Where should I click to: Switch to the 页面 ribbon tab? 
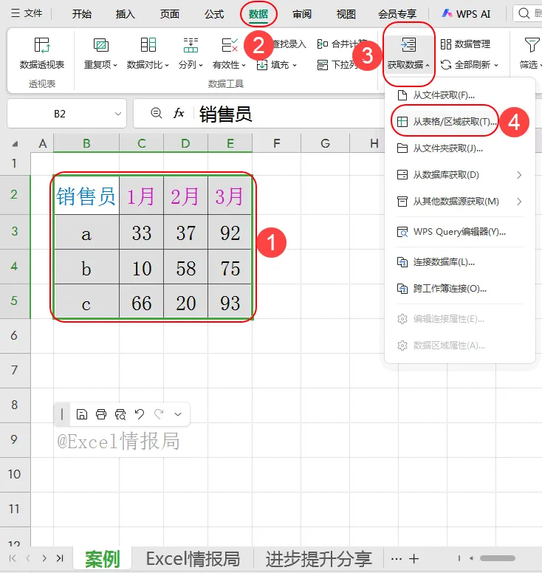170,14
